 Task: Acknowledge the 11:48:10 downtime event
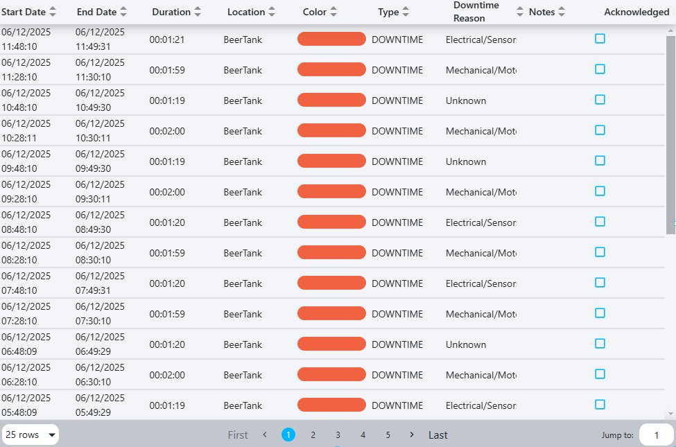click(600, 39)
